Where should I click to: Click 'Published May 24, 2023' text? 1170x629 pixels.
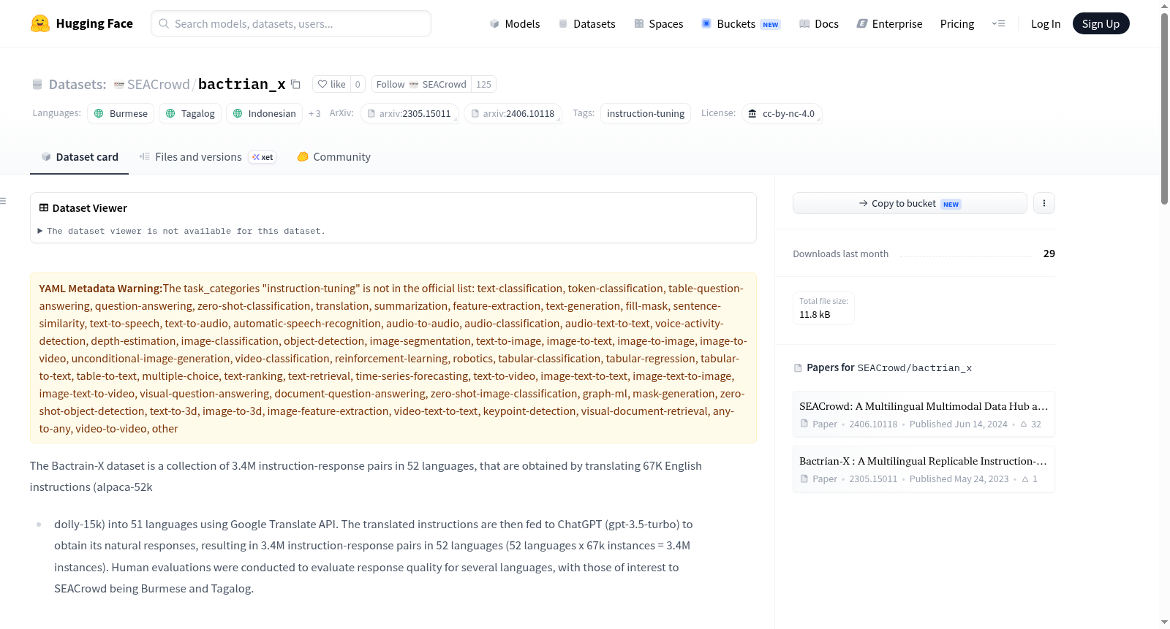(x=959, y=479)
